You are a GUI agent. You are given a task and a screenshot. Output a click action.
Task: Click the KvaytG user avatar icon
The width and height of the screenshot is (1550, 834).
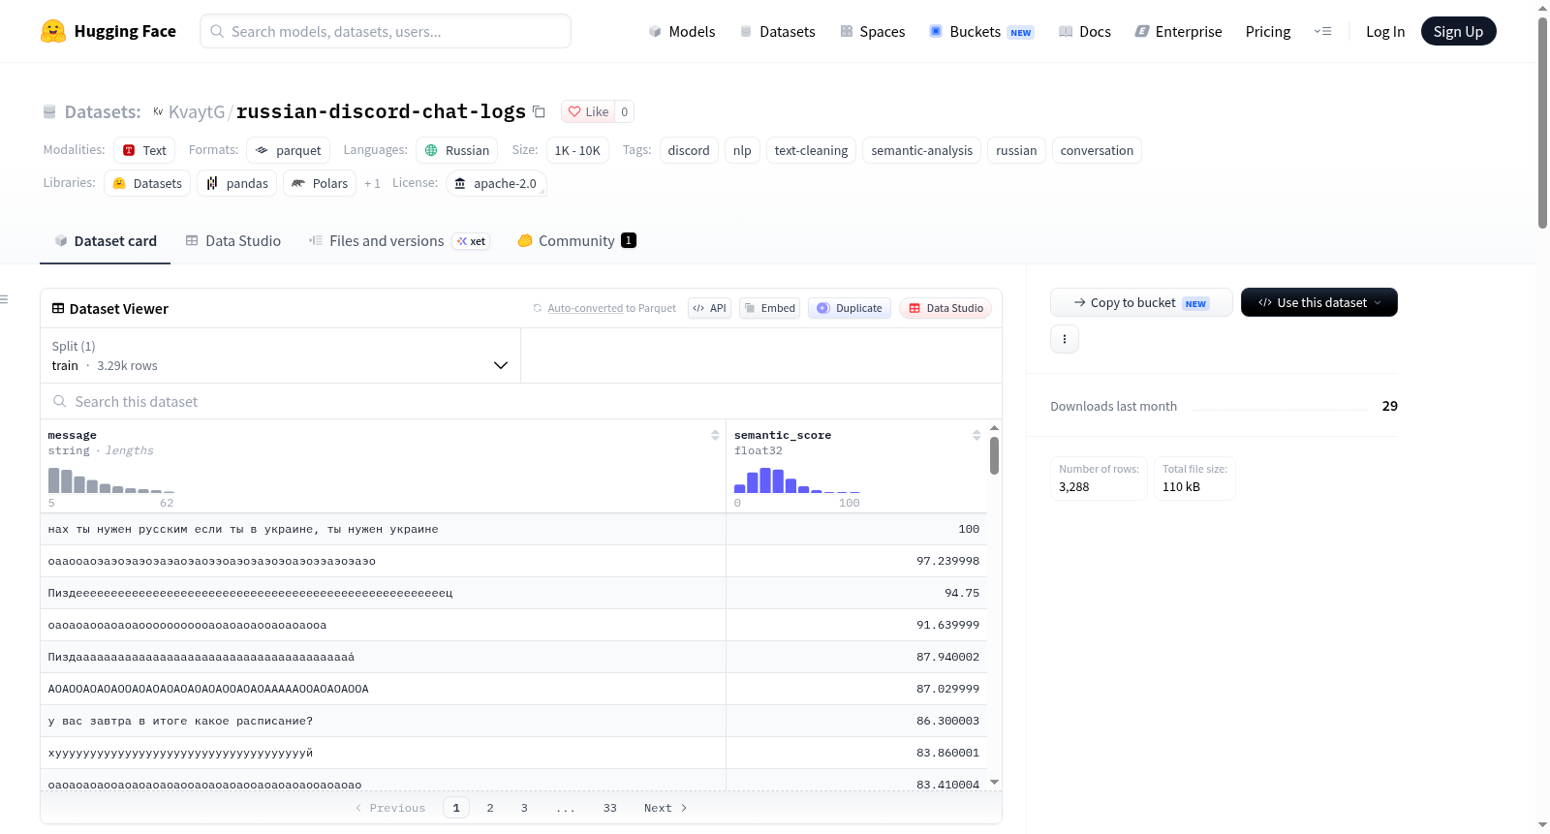pos(158,111)
